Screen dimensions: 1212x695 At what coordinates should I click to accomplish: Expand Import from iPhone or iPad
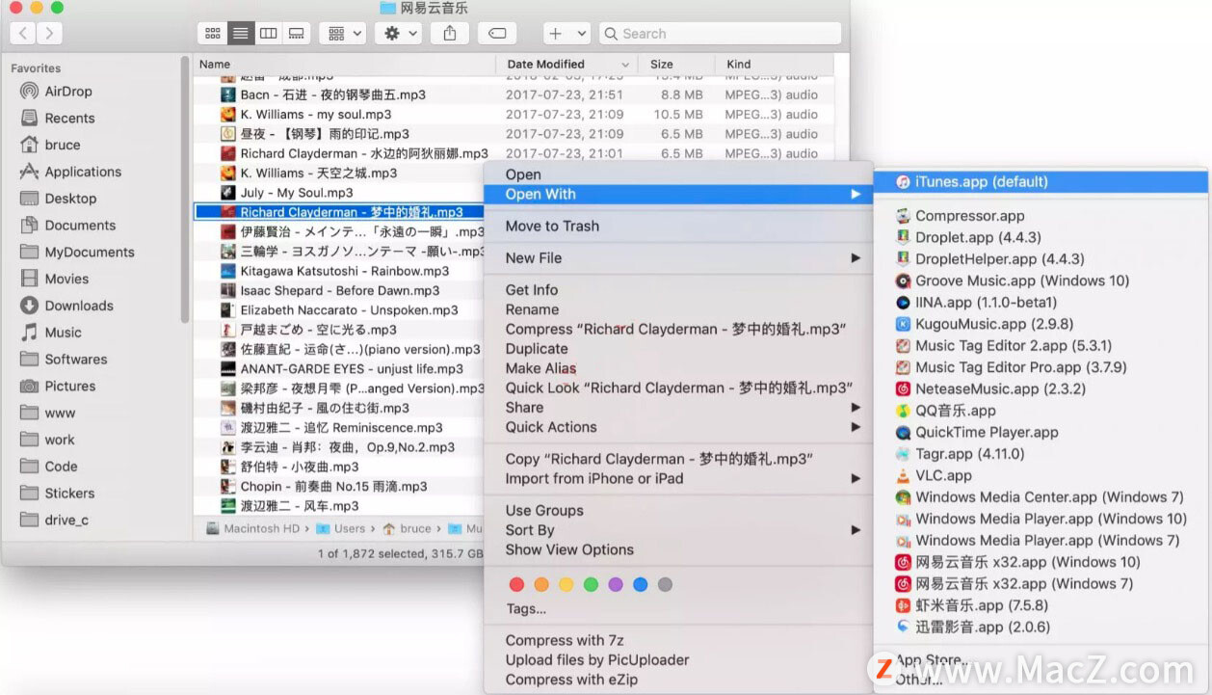coord(678,478)
